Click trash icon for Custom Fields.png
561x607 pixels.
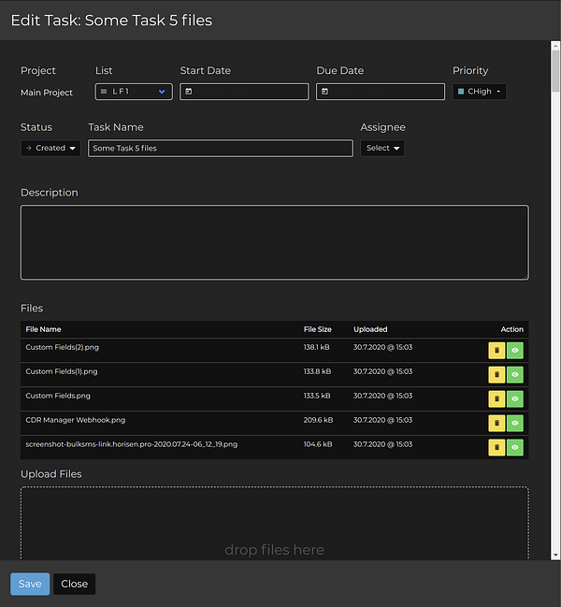coord(496,398)
